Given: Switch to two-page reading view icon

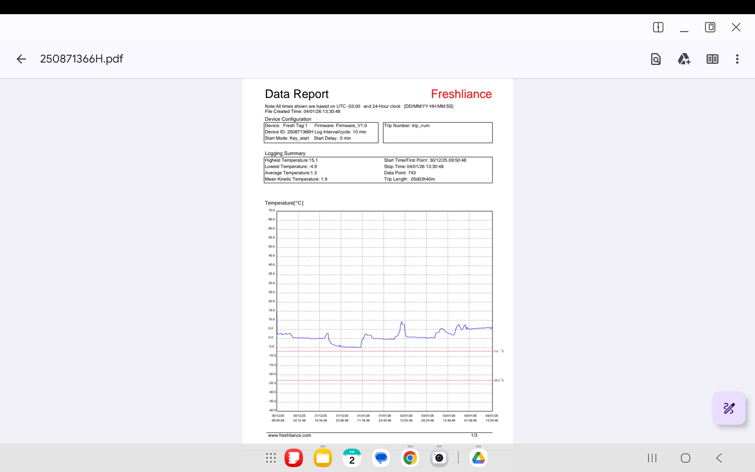Looking at the screenshot, I should pos(712,59).
